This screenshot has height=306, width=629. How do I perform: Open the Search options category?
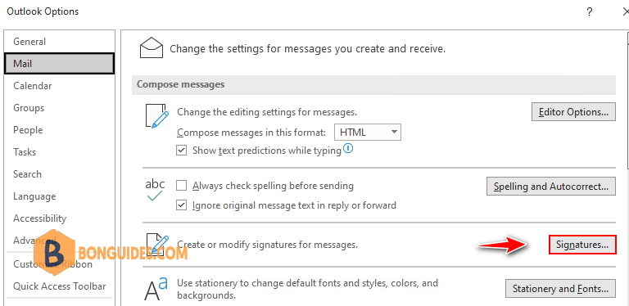pos(59,174)
